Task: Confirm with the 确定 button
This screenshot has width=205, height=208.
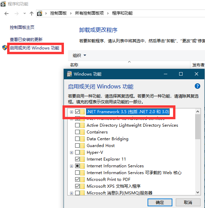Action: coord(160,203)
